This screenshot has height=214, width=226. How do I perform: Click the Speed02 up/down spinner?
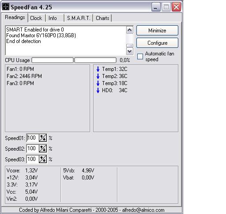point(43,148)
